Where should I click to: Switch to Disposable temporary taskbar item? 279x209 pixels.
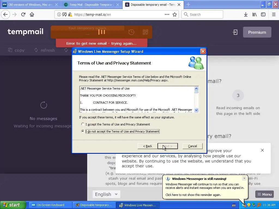(x=94, y=205)
